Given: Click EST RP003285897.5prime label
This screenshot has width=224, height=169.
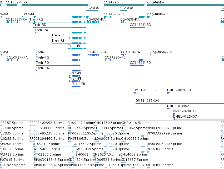Looking at the screenshot, I should (x=164, y=128).
